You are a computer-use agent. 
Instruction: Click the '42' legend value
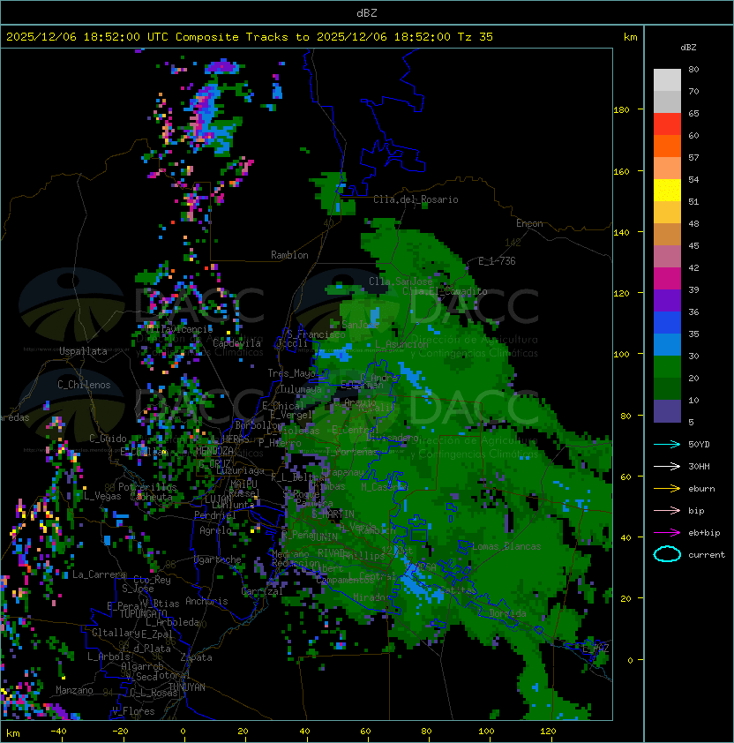point(693,267)
